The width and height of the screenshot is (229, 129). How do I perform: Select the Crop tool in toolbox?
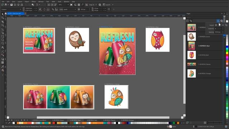[3, 21]
